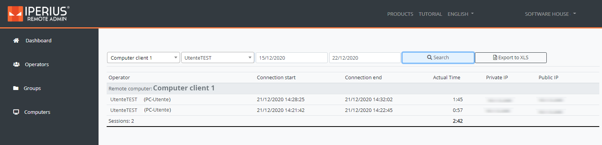Click the end date field 22/12/2020

pos(365,58)
